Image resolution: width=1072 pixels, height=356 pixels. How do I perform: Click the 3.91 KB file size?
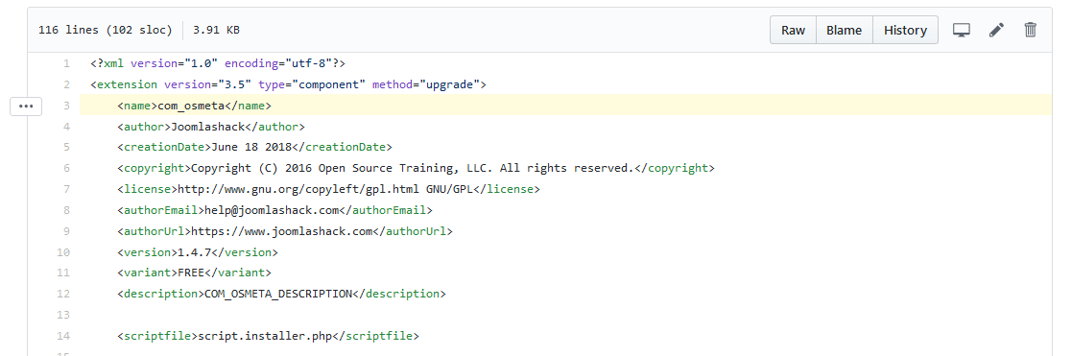point(217,30)
